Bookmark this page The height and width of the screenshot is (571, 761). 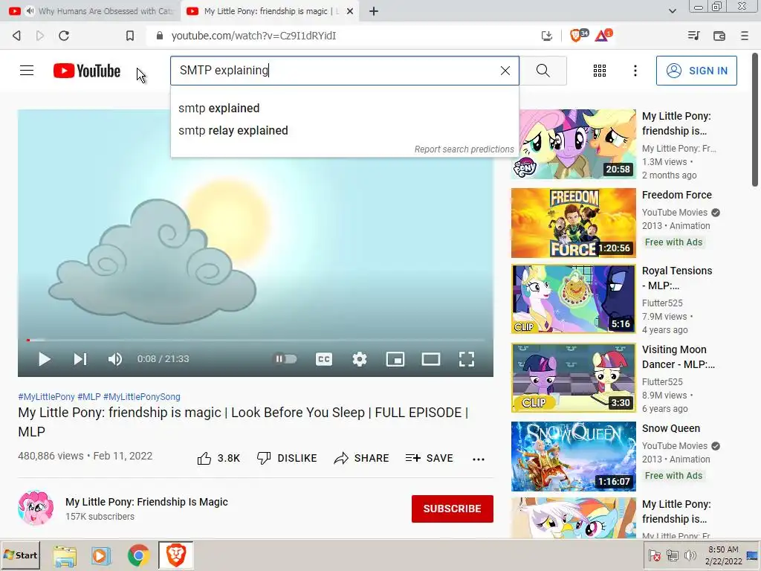pyautogui.click(x=129, y=36)
